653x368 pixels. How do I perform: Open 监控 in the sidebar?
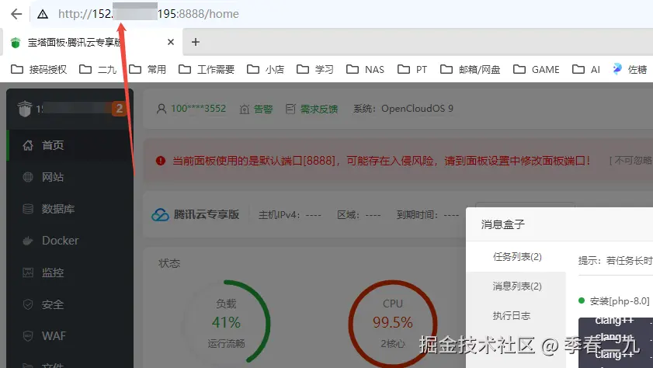tap(70, 273)
